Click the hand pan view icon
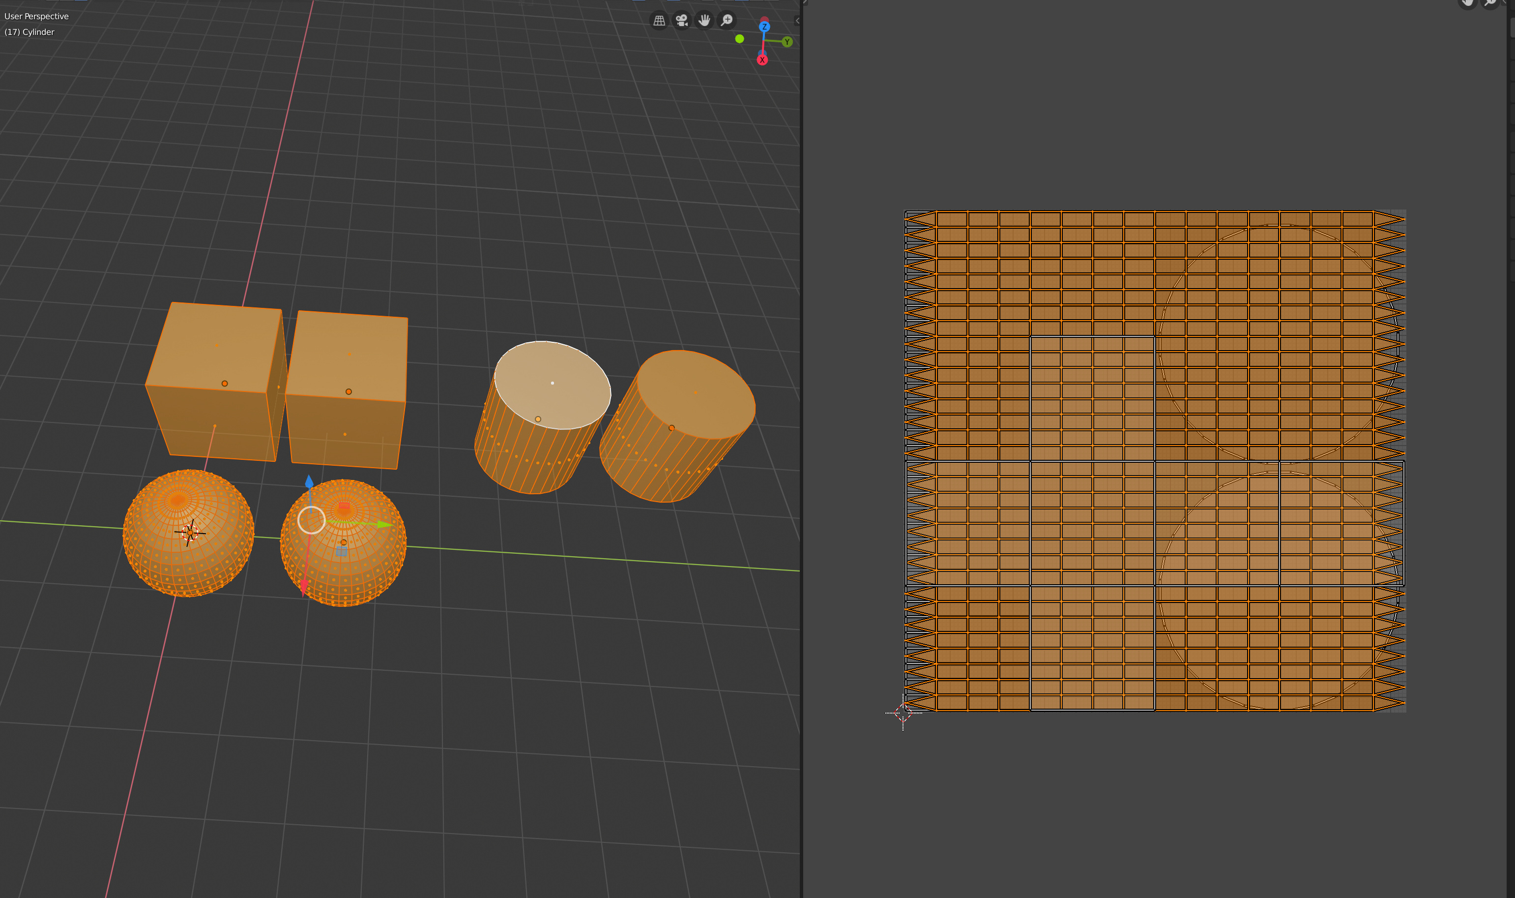 point(704,21)
